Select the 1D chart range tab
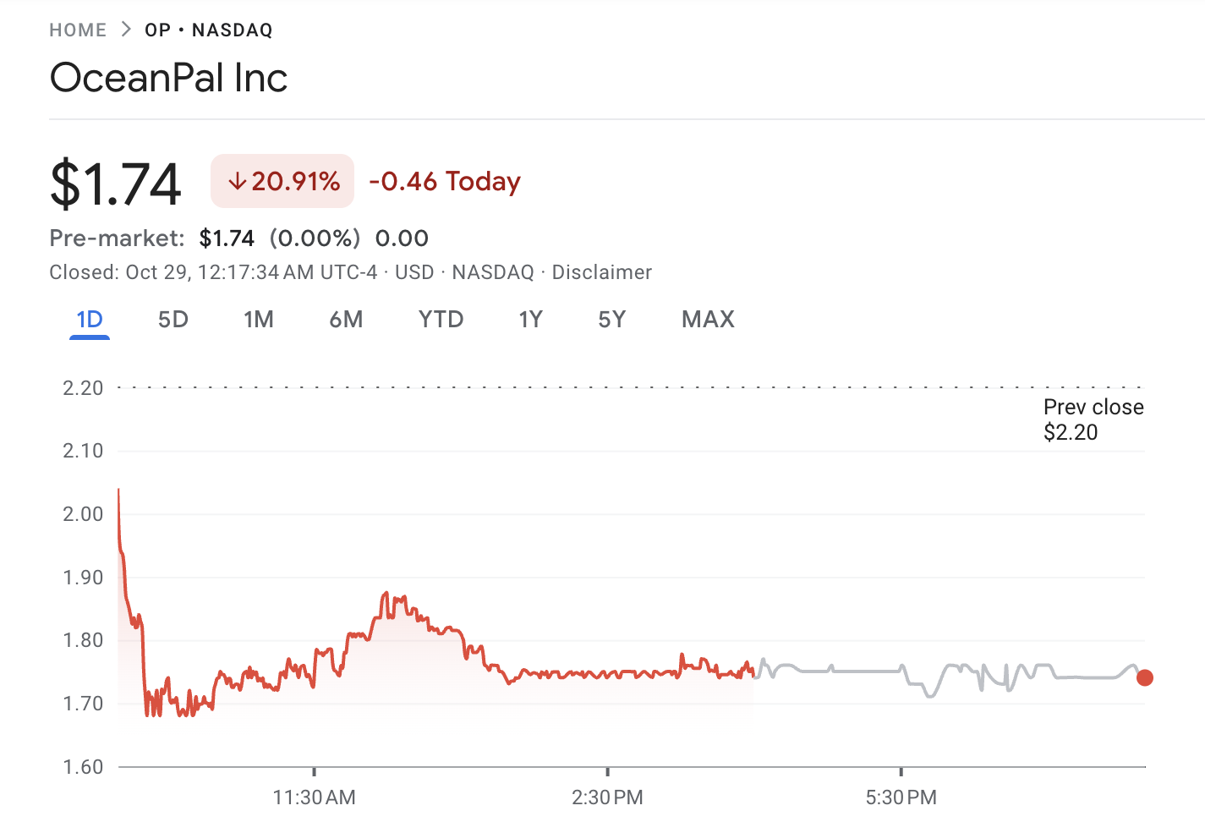 (x=88, y=319)
